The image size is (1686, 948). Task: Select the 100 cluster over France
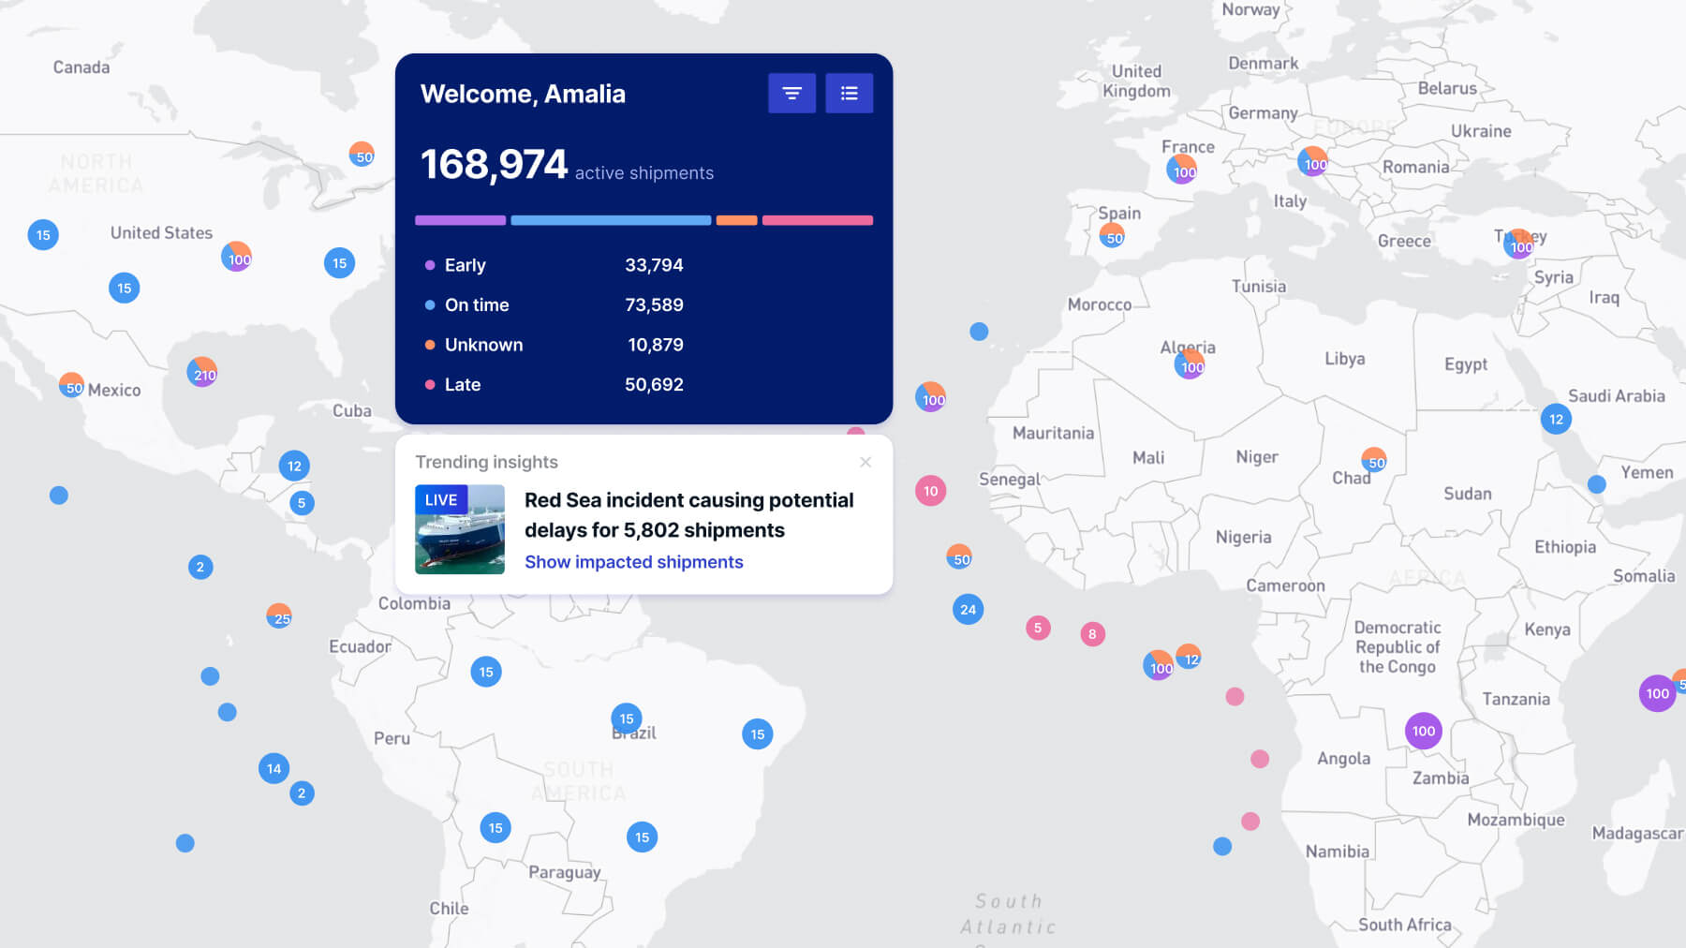tap(1182, 170)
